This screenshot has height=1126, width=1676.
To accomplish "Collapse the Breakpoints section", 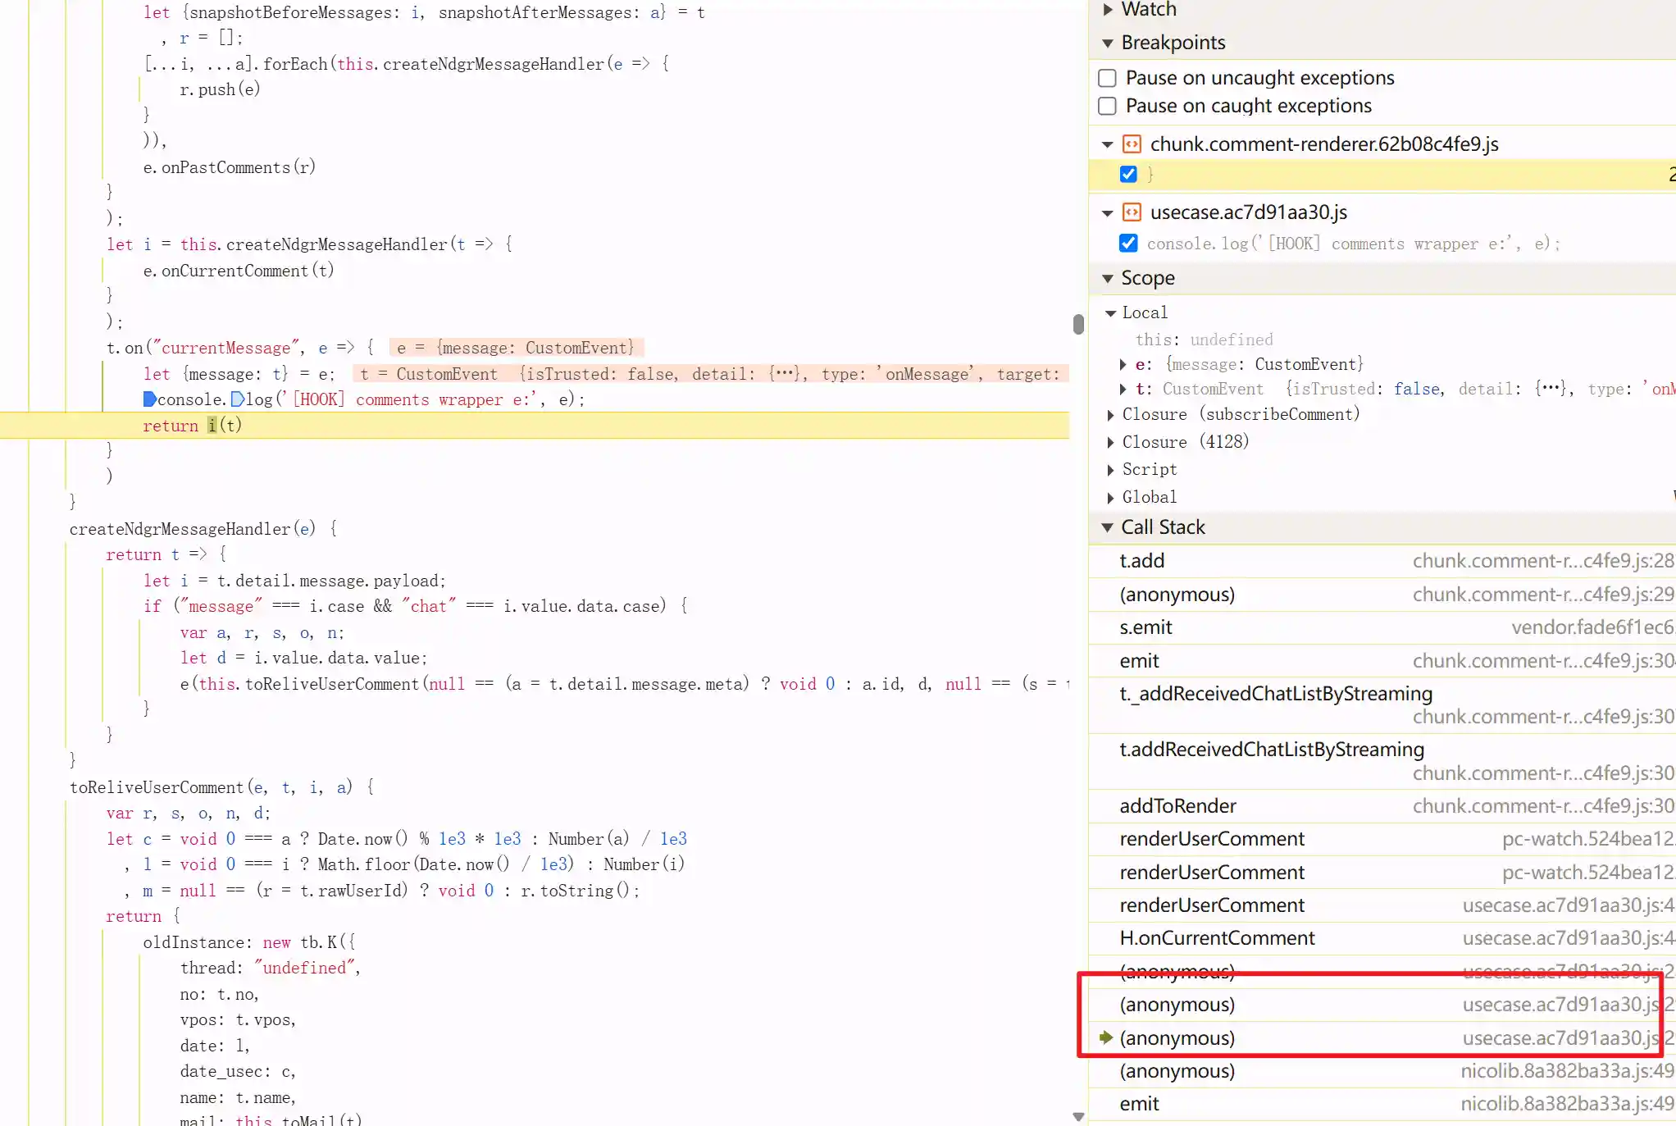I will click(1108, 43).
